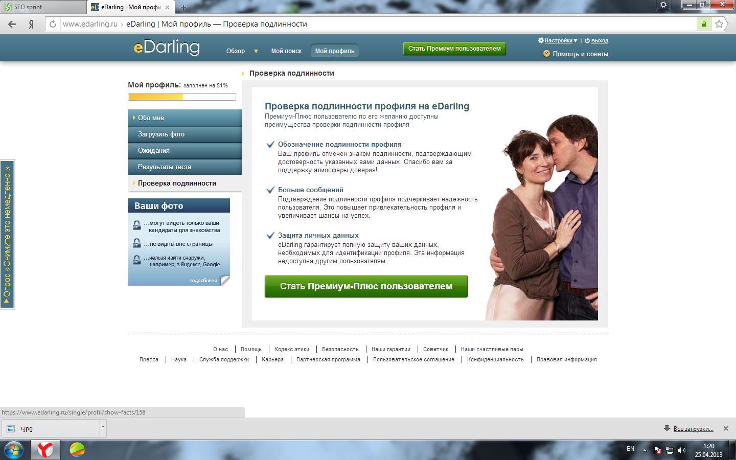The image size is (736, 460).
Task: Click lock icon beside 'могут видеть только ваши'
Action: pos(137,225)
